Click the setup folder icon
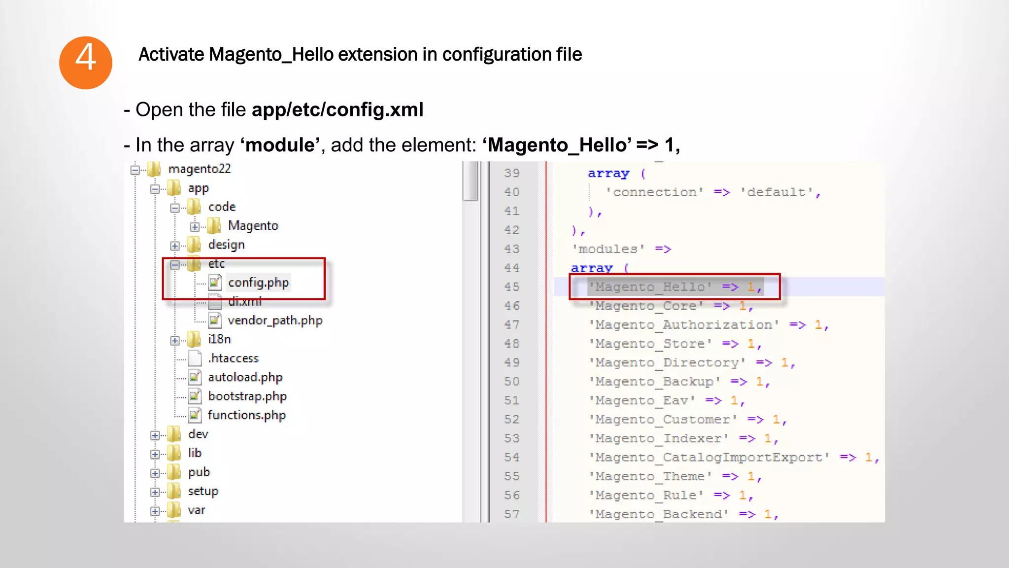The width and height of the screenshot is (1009, 568). click(174, 491)
